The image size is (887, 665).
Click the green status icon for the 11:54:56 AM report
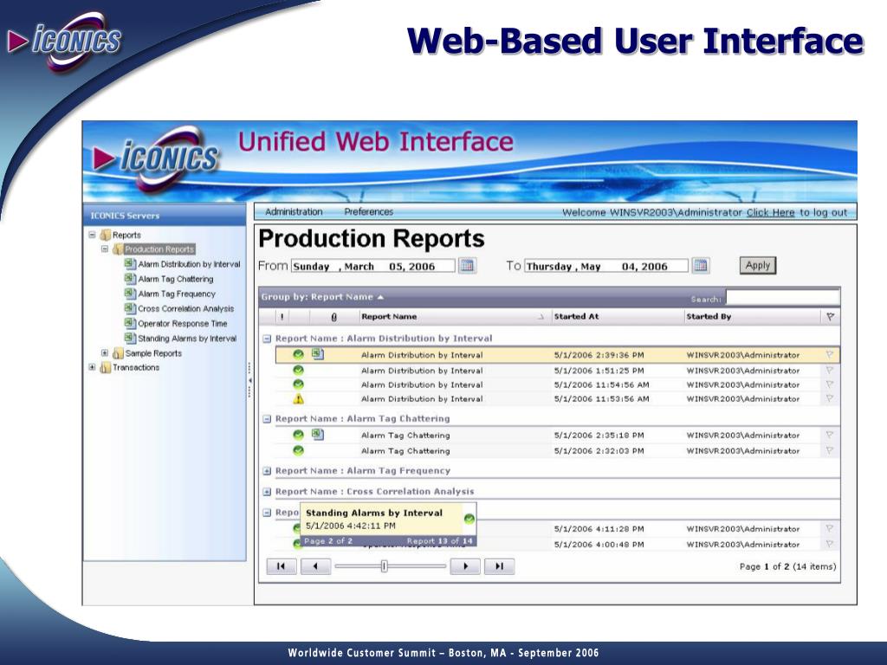(x=298, y=384)
